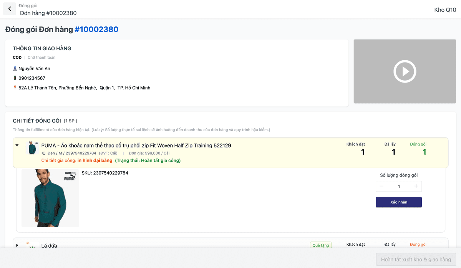Click the Xác nhận button
This screenshot has width=461, height=268.
398,202
